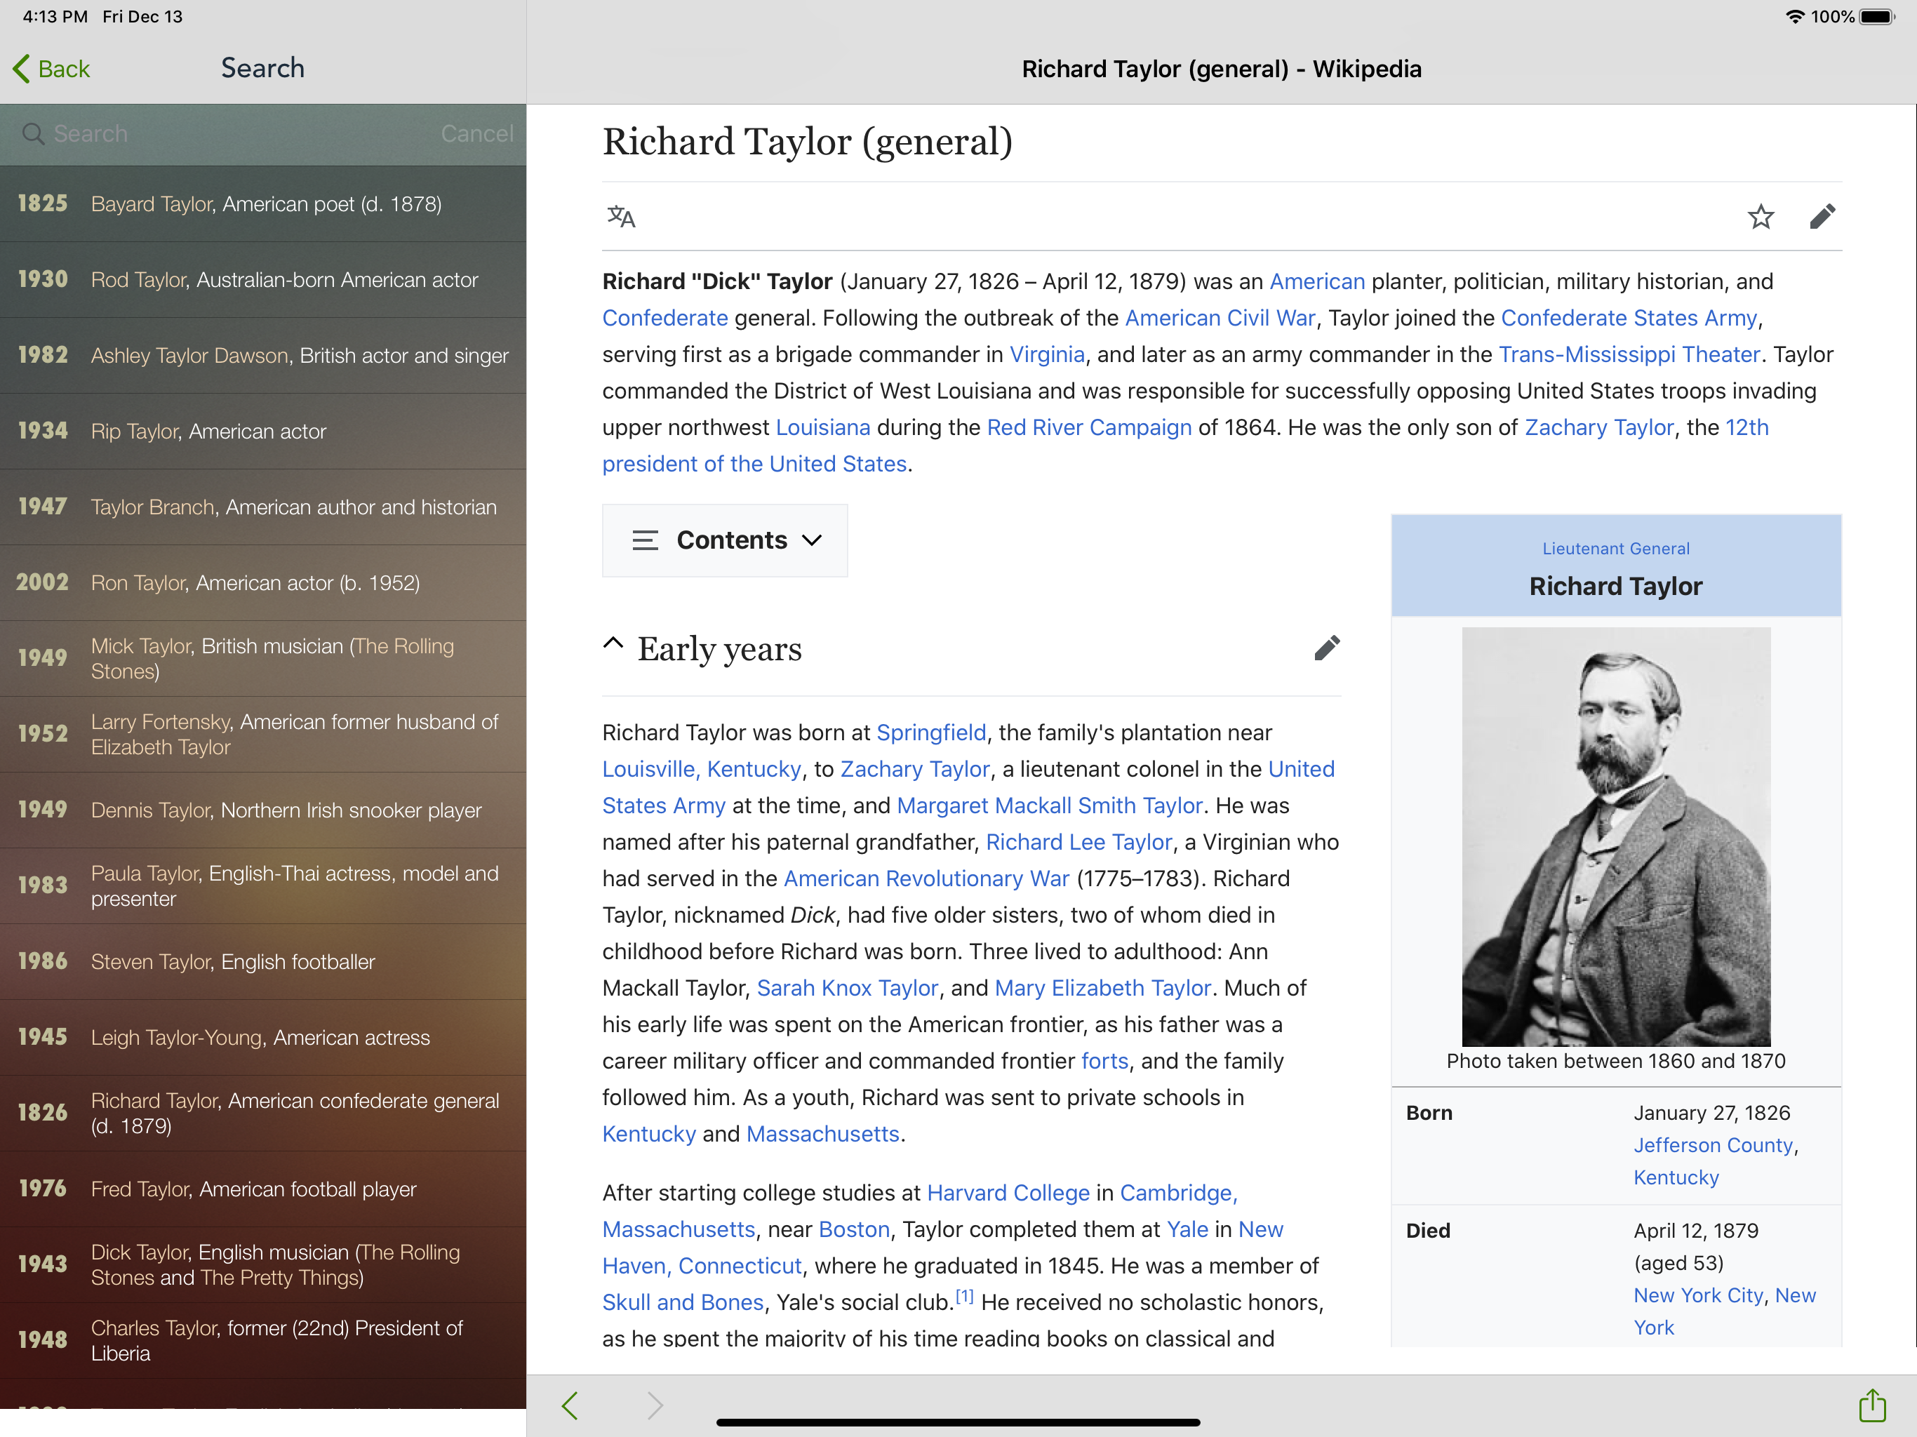Image resolution: width=1917 pixels, height=1437 pixels.
Task: Open Richard Taylor confederate general entry
Action: tap(262, 1113)
